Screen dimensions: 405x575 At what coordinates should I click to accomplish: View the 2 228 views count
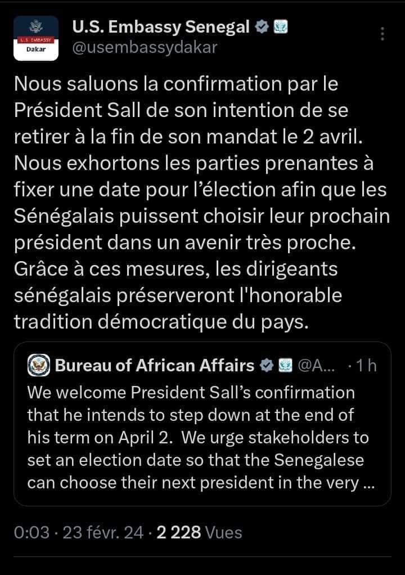pos(178,532)
